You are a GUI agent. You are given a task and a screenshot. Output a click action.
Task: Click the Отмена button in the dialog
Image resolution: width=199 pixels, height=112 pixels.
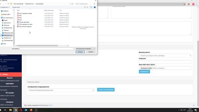(x=91, y=52)
